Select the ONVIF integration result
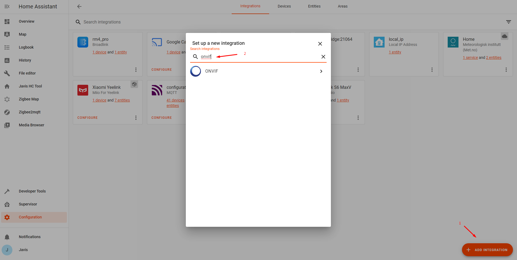 point(258,71)
